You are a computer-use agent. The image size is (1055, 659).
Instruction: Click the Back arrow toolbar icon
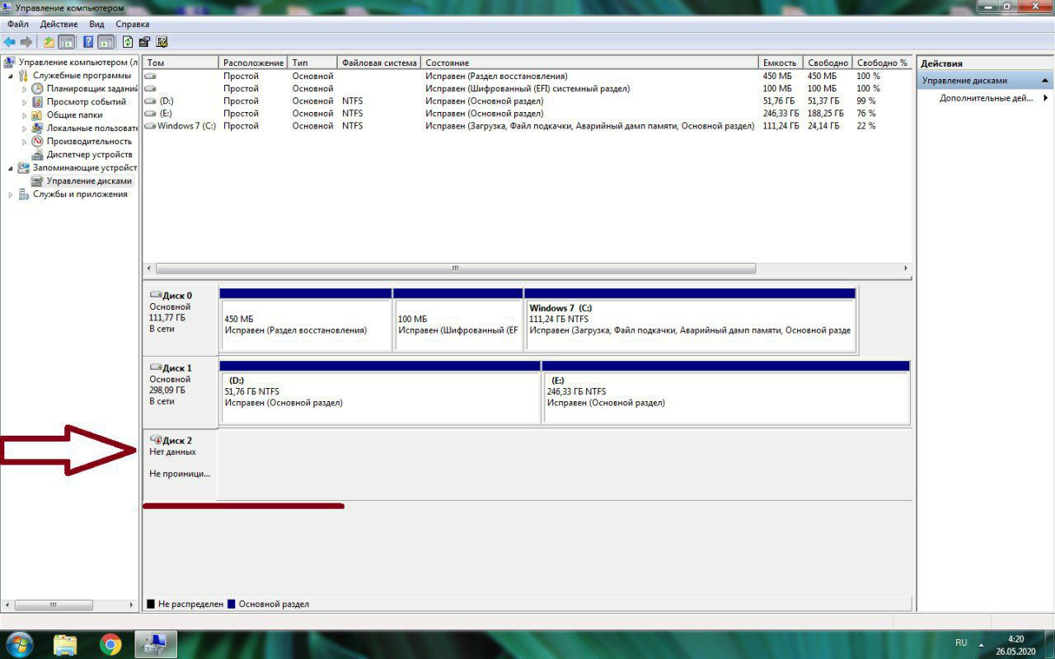pyautogui.click(x=10, y=42)
